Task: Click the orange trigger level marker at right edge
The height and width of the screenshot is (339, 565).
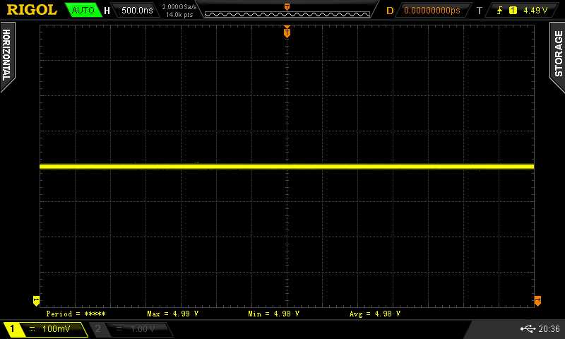Action: 537,301
